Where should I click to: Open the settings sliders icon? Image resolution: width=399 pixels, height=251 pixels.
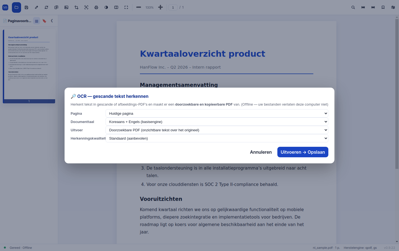coord(393,7)
